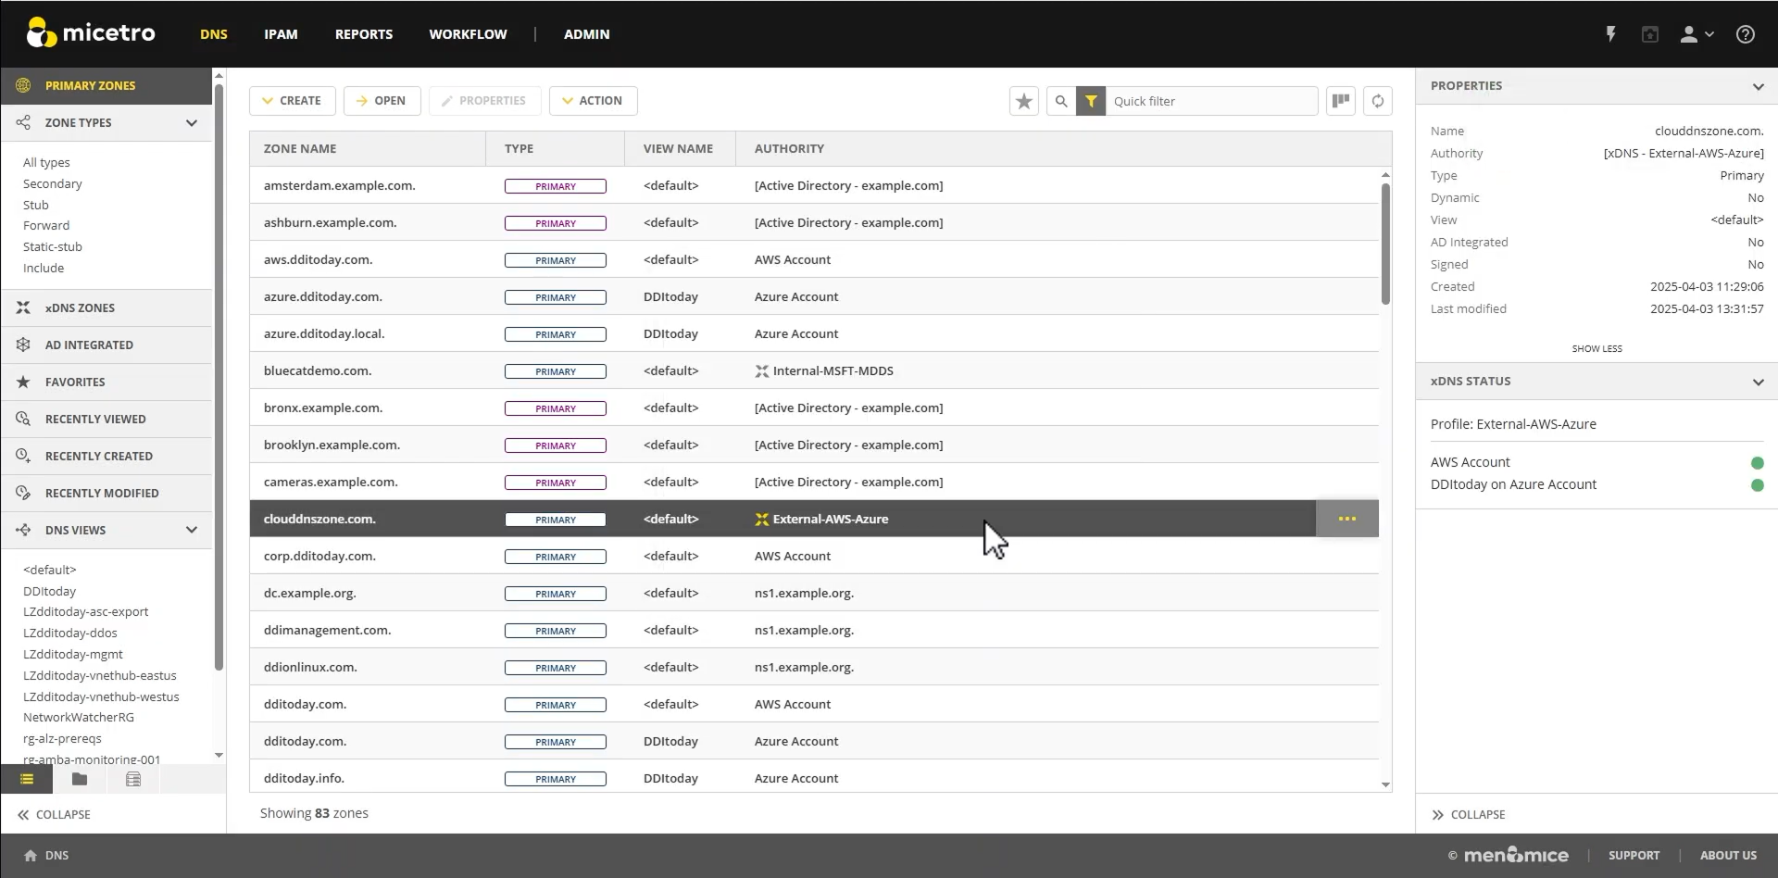Screen dimensions: 1778x878
Task: Collapse the Zone Types section chevron
Action: 192,122
